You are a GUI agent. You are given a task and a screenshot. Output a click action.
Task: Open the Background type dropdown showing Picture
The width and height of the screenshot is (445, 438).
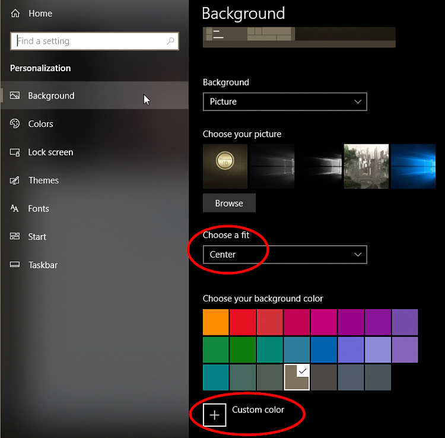285,101
